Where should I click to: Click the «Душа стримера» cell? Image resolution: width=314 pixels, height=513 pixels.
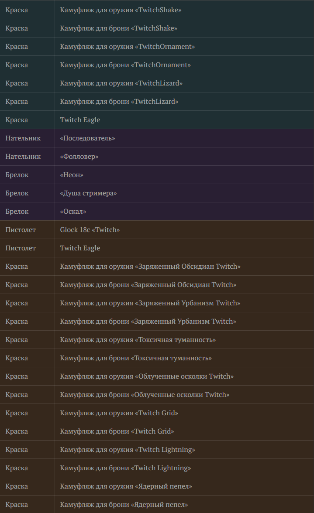click(184, 193)
